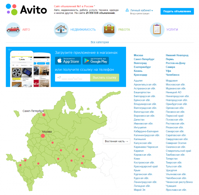This screenshot has height=195, width=199.
Task: Select region Башкортостан
Action: 142,93
